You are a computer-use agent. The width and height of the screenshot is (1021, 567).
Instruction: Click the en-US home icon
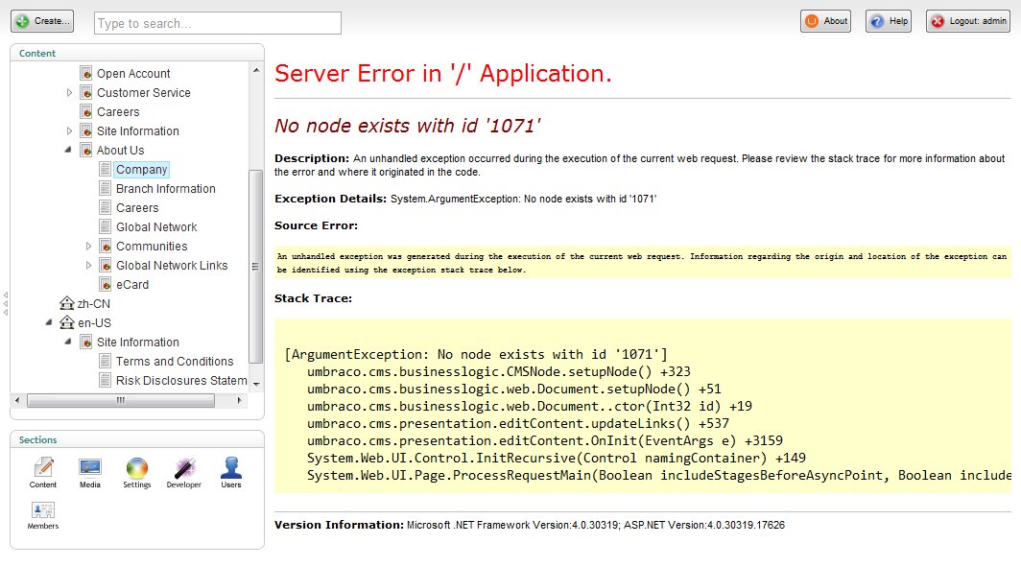66,323
